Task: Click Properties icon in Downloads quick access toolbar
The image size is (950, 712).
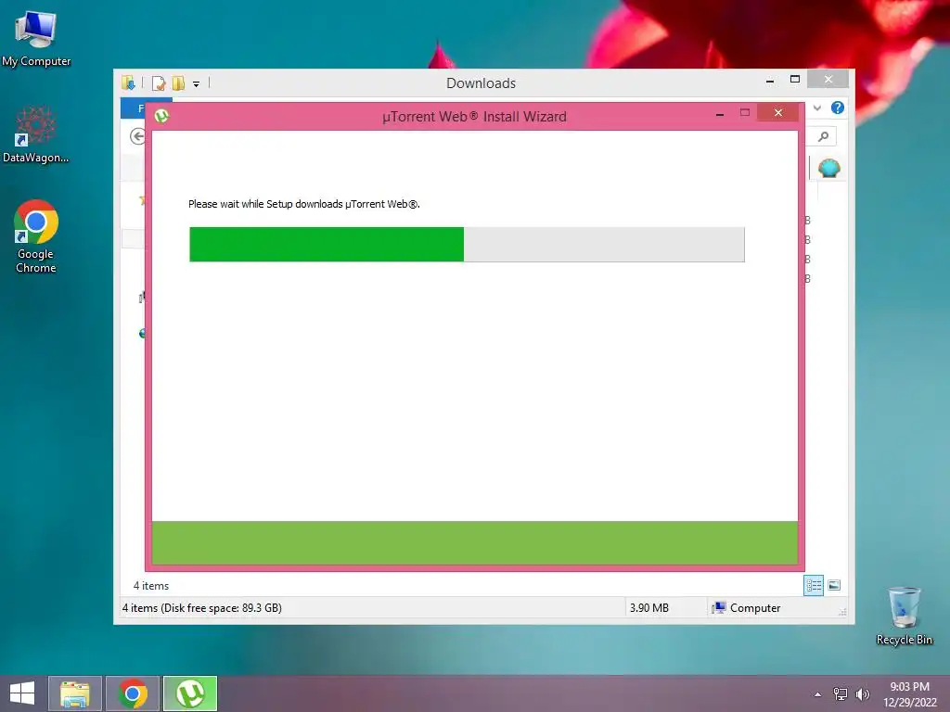Action: point(159,83)
